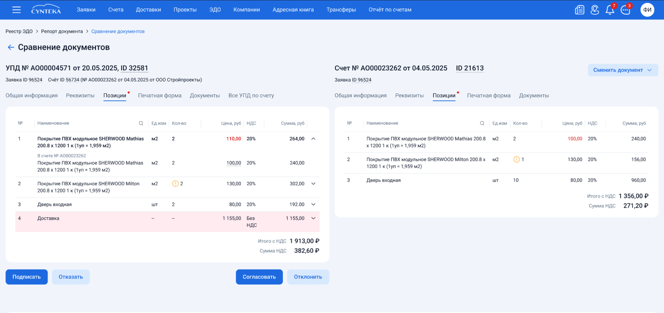
Task: Click red price 100,00 in Счет row 1
Action: click(575, 139)
